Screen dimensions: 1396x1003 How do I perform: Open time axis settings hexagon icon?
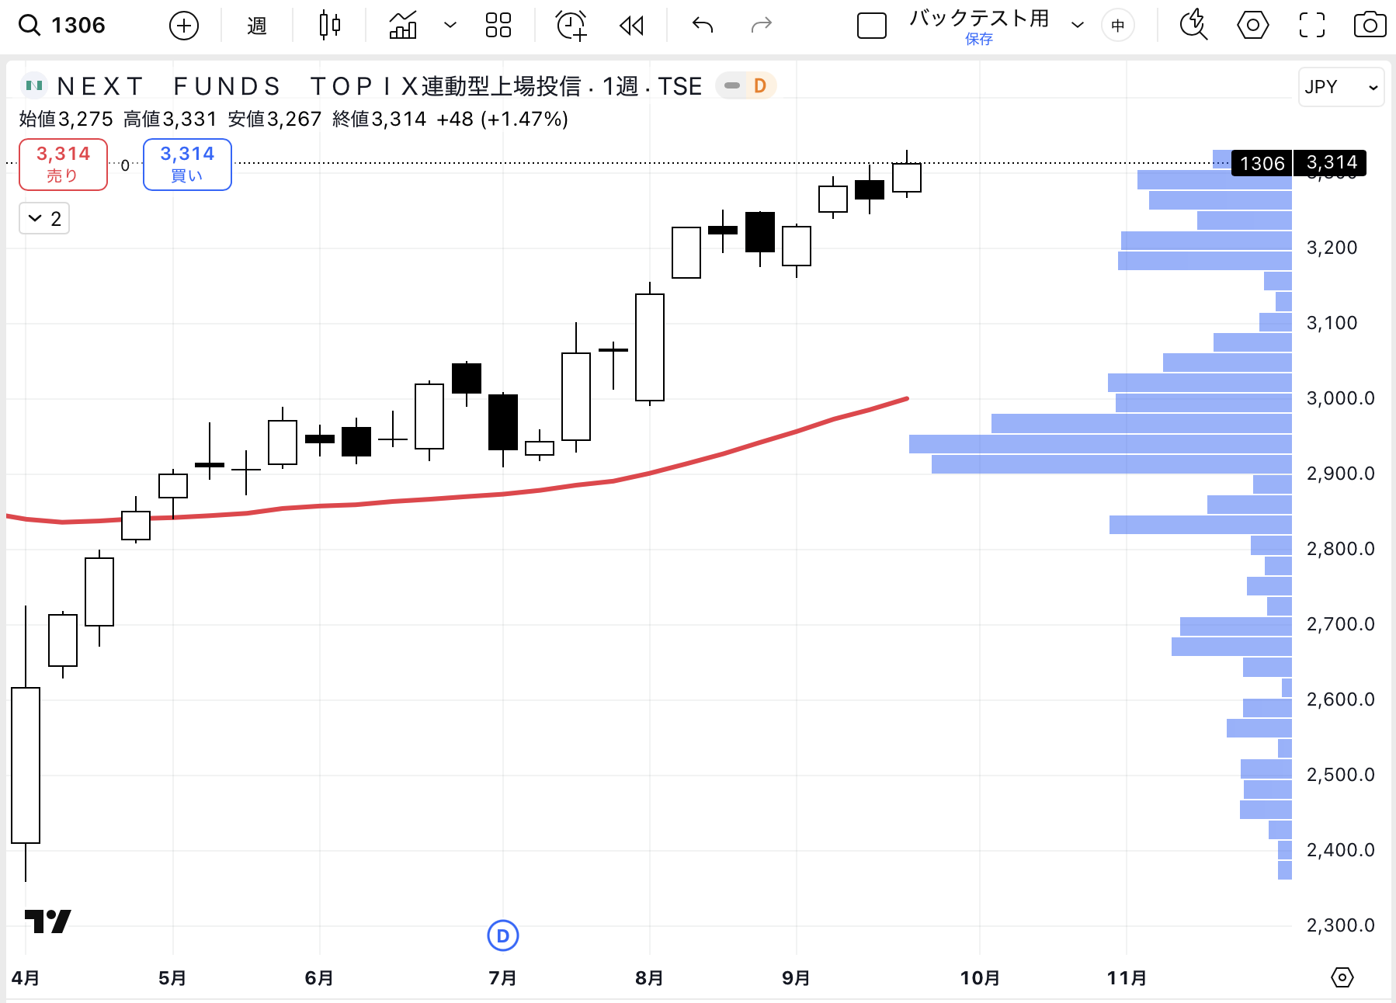pos(1342,977)
